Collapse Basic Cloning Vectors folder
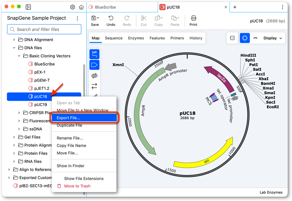This screenshot has width=292, height=201. coord(19,56)
